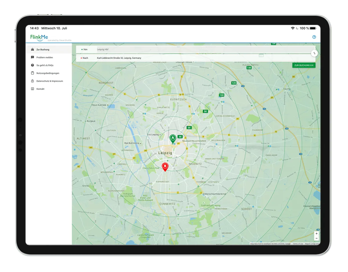
Task: Click the Clara-Zetkin-Park label
Action: pyautogui.click(x=151, y=168)
